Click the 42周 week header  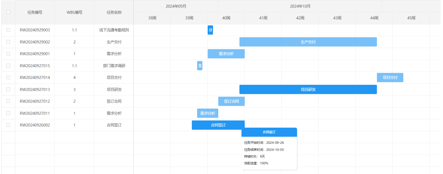click(x=300, y=18)
